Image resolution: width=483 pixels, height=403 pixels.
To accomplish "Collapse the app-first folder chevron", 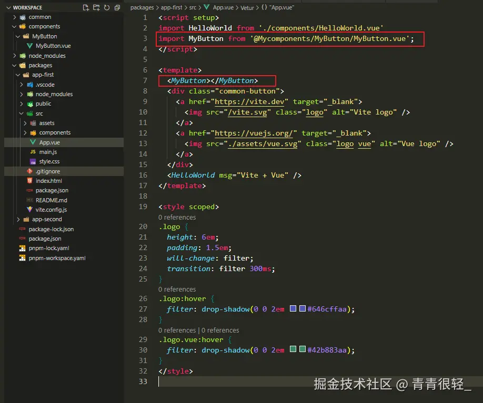I will point(18,75).
